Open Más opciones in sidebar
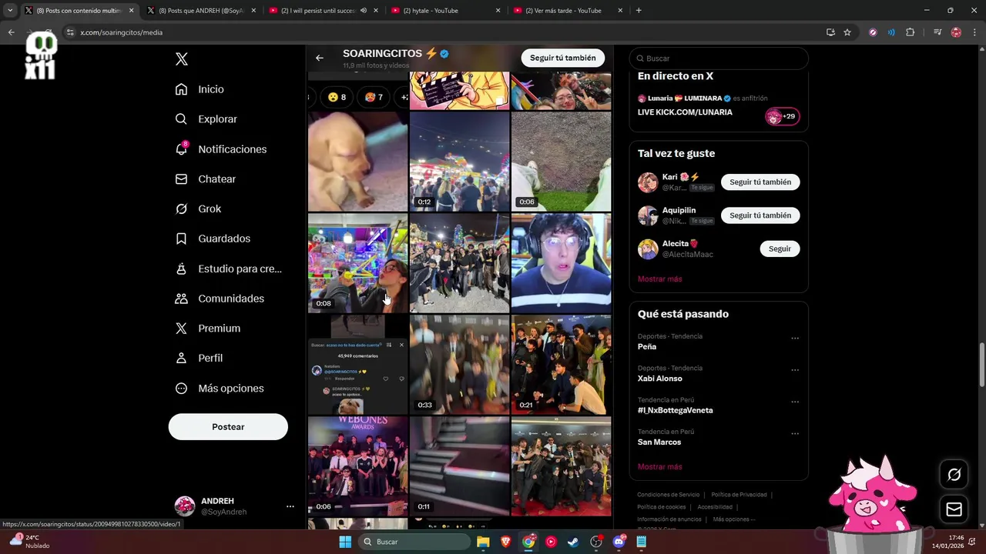The width and height of the screenshot is (986, 554). [220, 388]
